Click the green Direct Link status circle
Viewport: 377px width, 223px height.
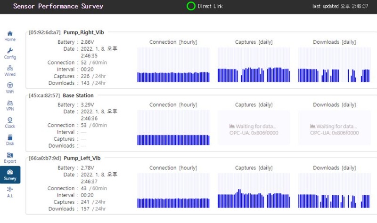pyautogui.click(x=191, y=6)
